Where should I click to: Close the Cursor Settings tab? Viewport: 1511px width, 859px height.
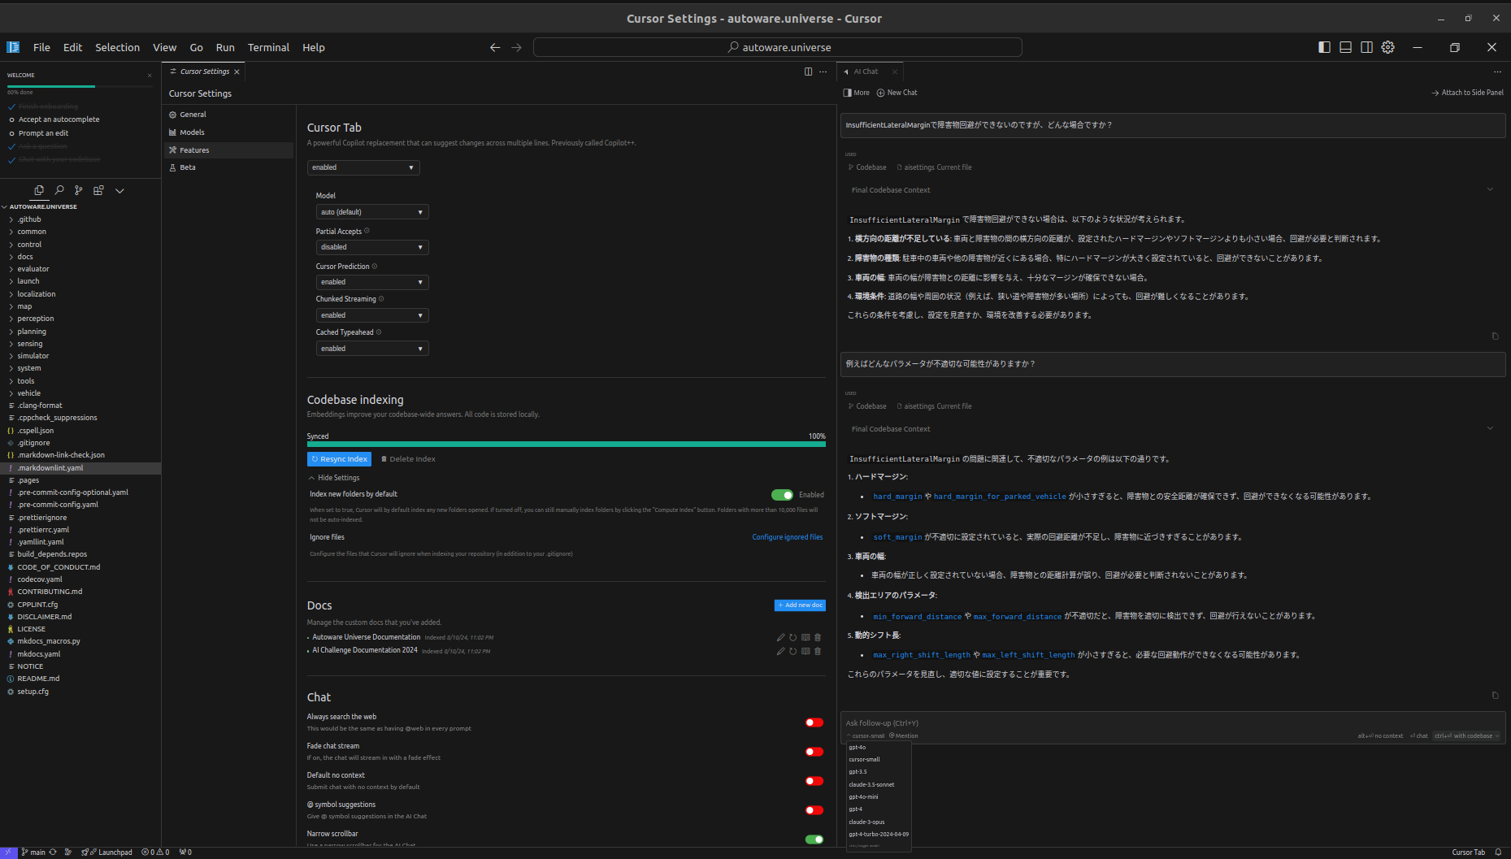(x=237, y=72)
